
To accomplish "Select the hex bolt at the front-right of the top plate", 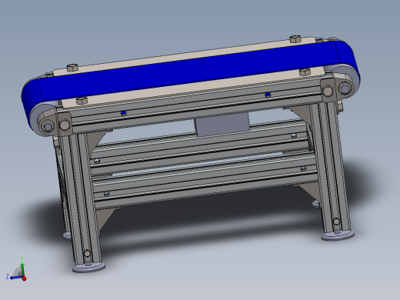I will coord(305,72).
